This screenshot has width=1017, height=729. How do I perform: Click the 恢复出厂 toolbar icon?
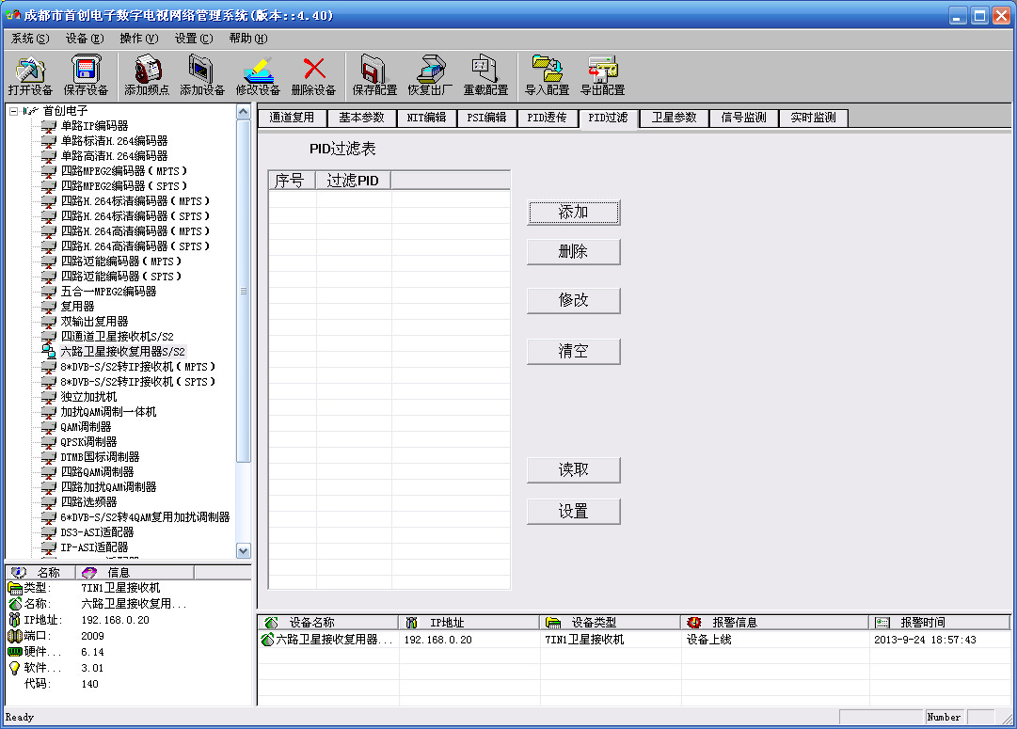click(x=430, y=69)
